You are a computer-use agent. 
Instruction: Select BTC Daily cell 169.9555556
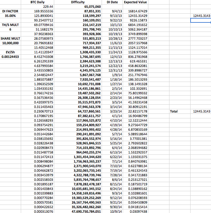pyautogui.click(x=37, y=11)
